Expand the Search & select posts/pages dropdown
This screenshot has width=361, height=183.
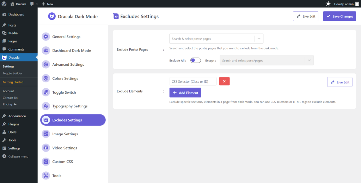coord(259,39)
